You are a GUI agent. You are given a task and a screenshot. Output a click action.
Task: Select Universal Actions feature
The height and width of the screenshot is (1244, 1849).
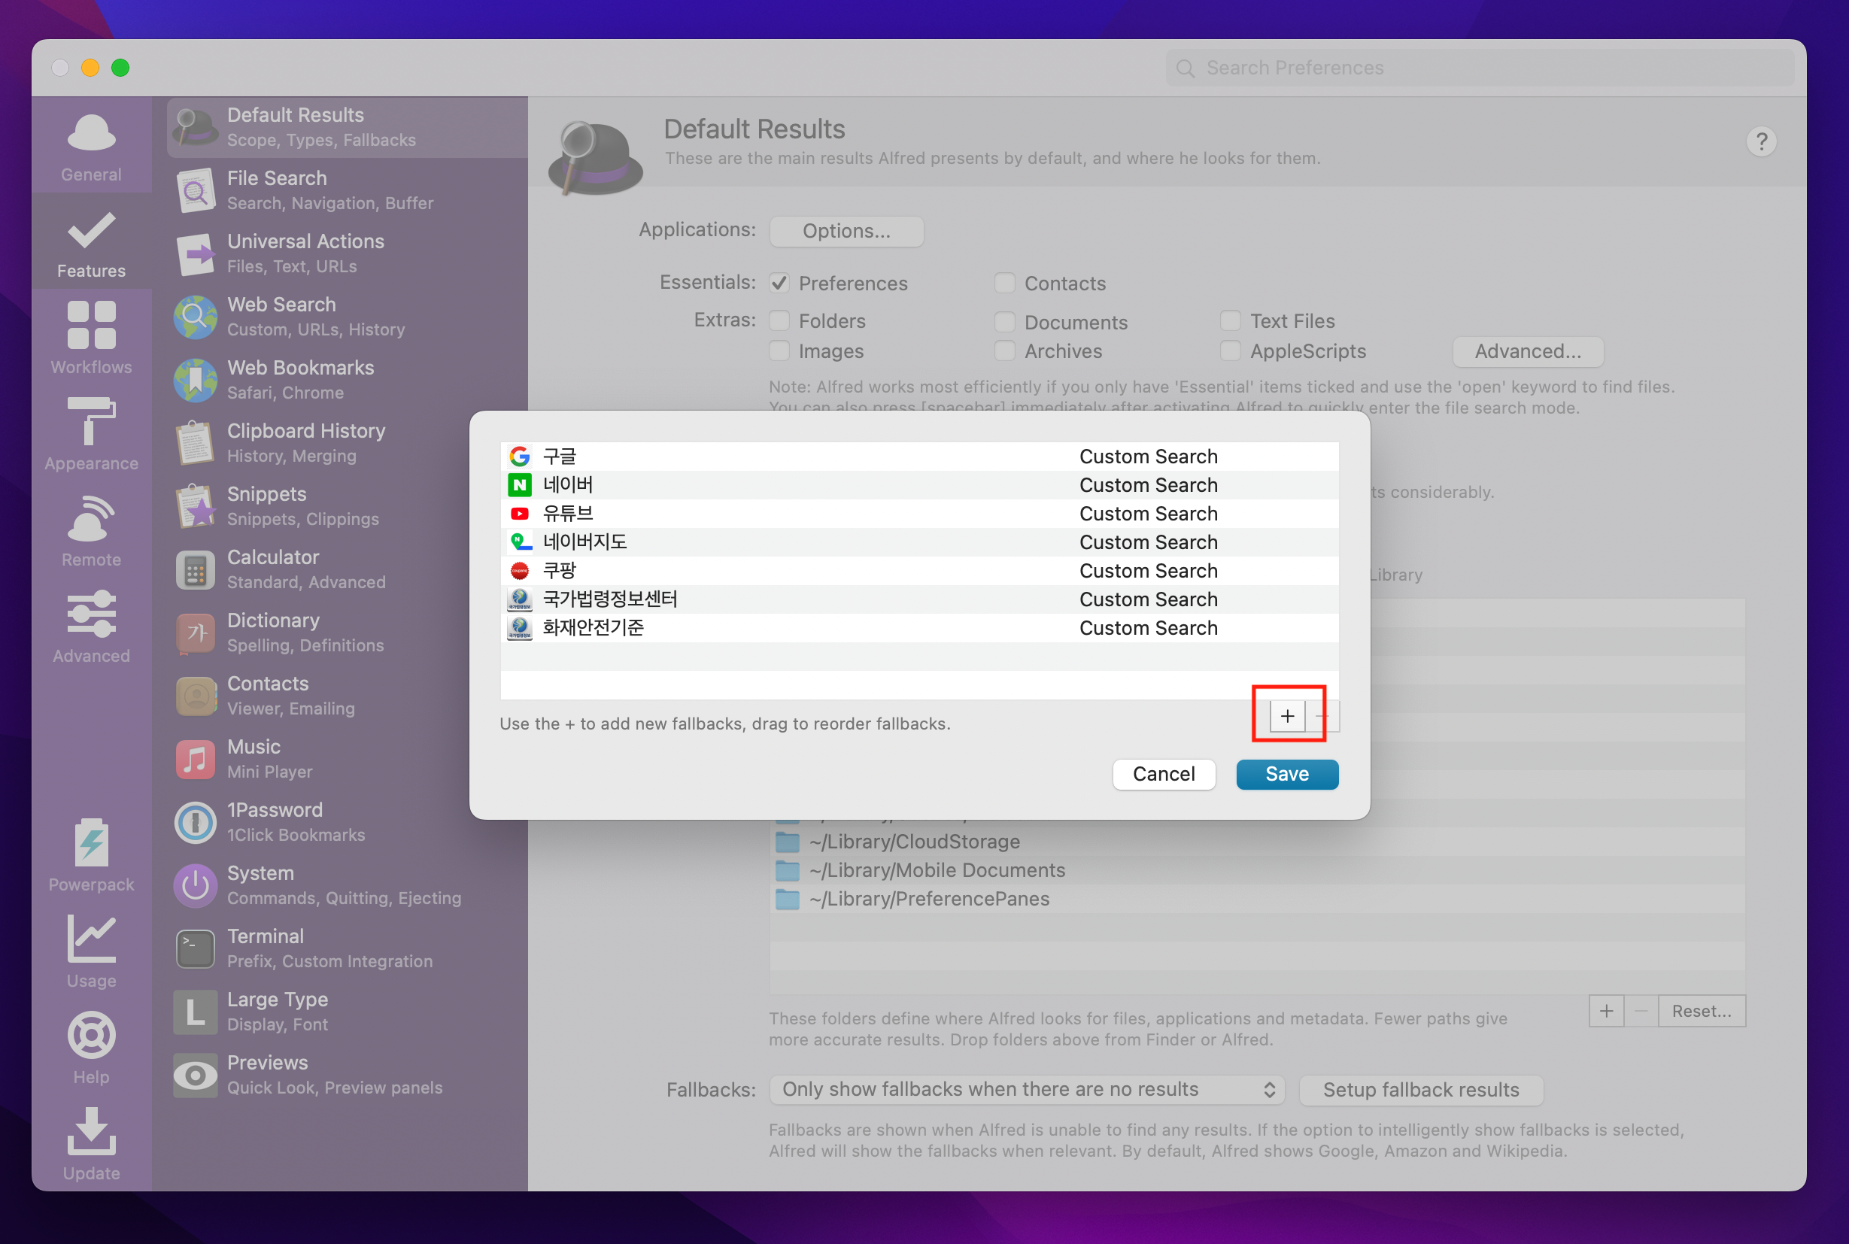click(348, 253)
